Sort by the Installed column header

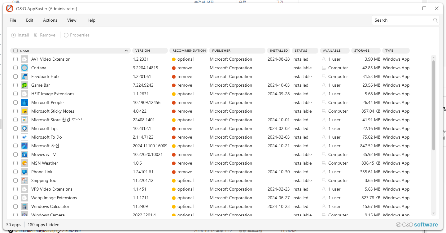click(278, 50)
